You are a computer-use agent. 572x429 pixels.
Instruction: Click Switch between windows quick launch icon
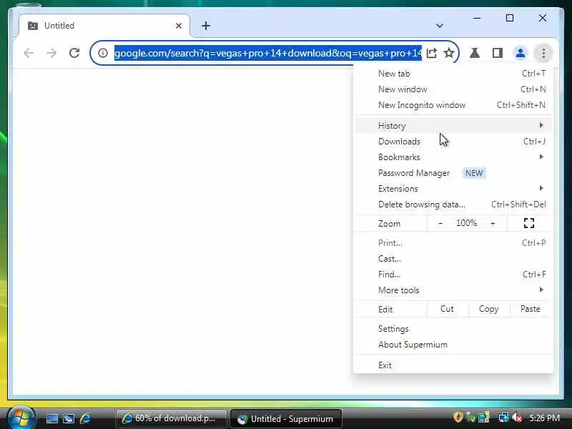coord(69,418)
